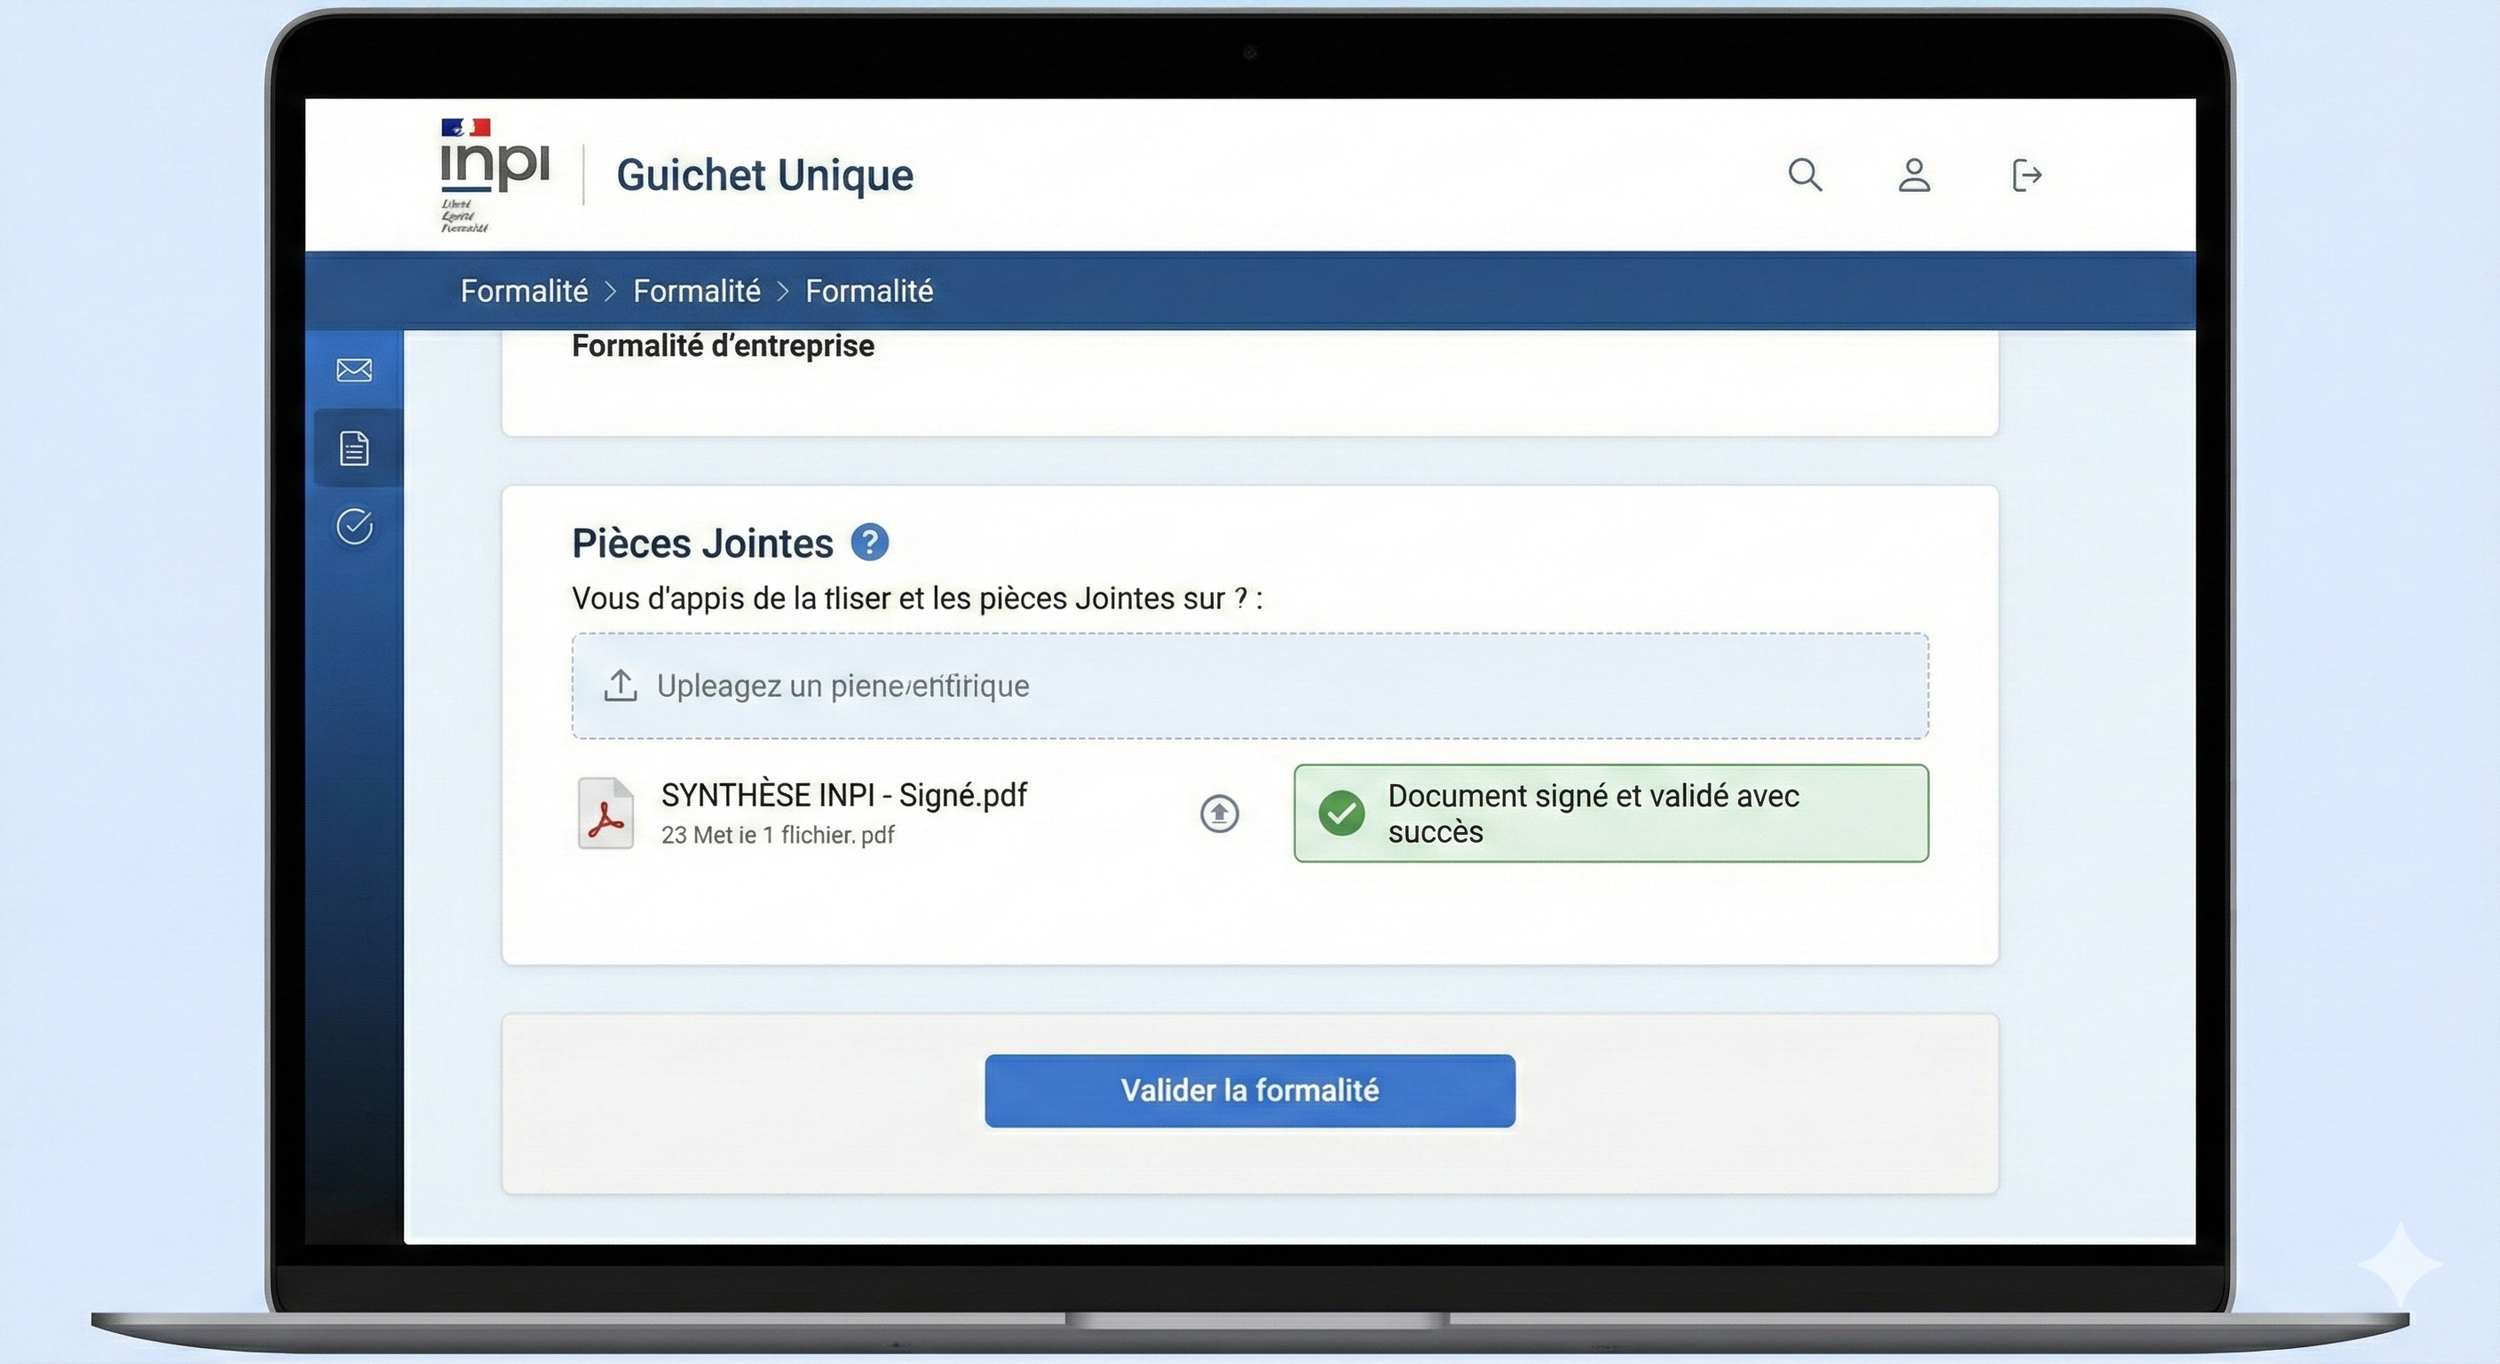2500x1364 pixels.
Task: Click the Guichet Unique title
Action: [x=764, y=176]
